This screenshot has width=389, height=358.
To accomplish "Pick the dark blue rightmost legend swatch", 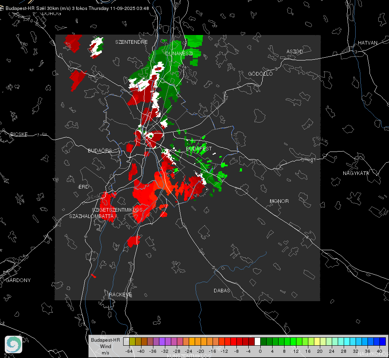I will 383,342.
